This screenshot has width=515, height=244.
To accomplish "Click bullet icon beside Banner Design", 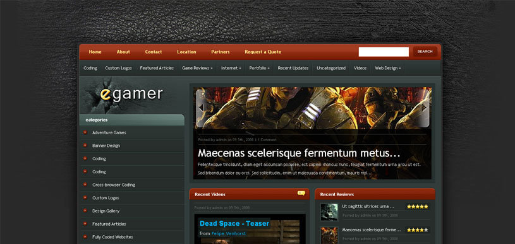I will pos(85,146).
